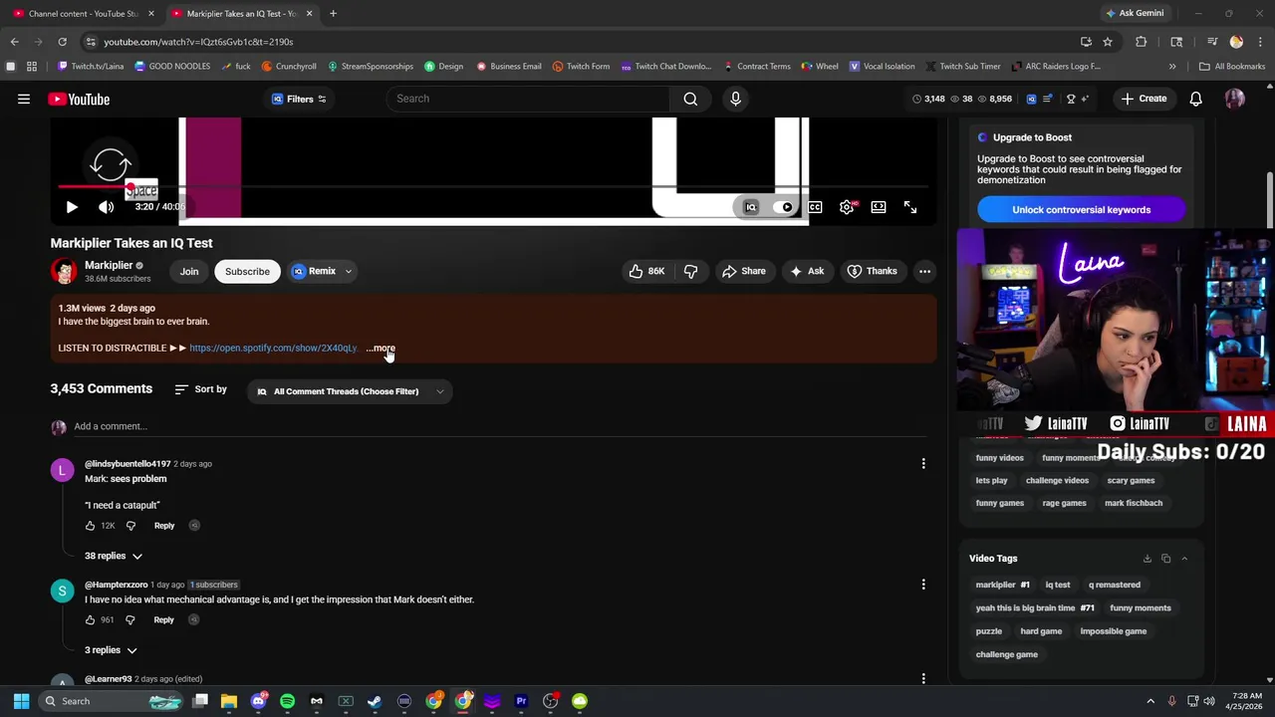Screen dimensions: 1275x717
Task: Click the Create button
Action: (1144, 99)
